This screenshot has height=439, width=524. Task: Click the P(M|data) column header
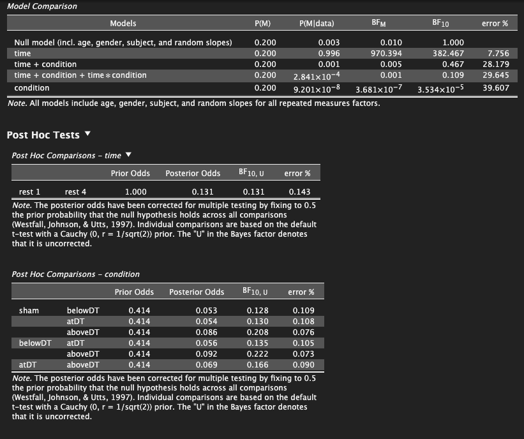point(316,24)
